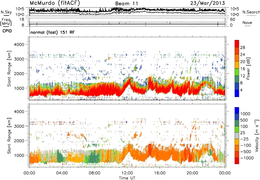Click the "12:00" time tick label

pos(127,173)
